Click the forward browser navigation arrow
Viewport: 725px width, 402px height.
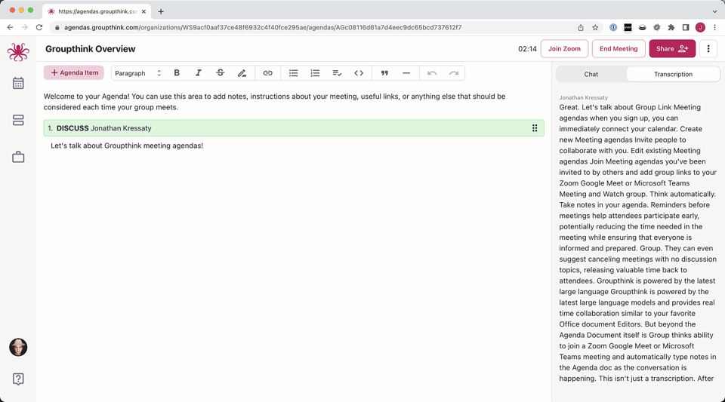pyautogui.click(x=24, y=27)
